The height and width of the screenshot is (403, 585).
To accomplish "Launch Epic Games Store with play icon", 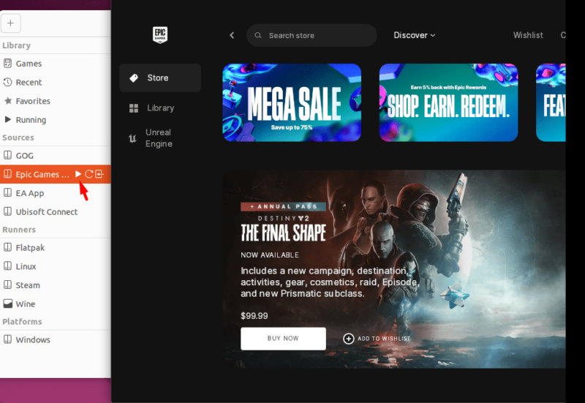I will click(x=78, y=174).
